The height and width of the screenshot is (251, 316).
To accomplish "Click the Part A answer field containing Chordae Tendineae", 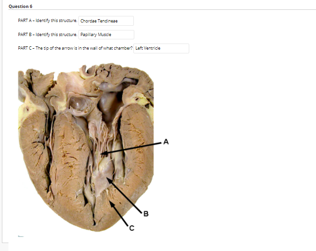I will pos(106,21).
